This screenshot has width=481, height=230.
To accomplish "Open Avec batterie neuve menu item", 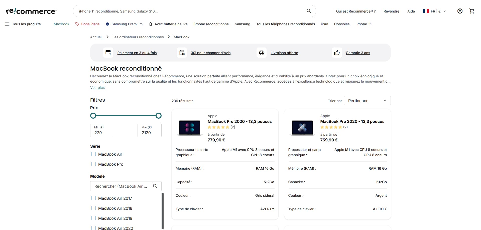I will (x=171, y=24).
